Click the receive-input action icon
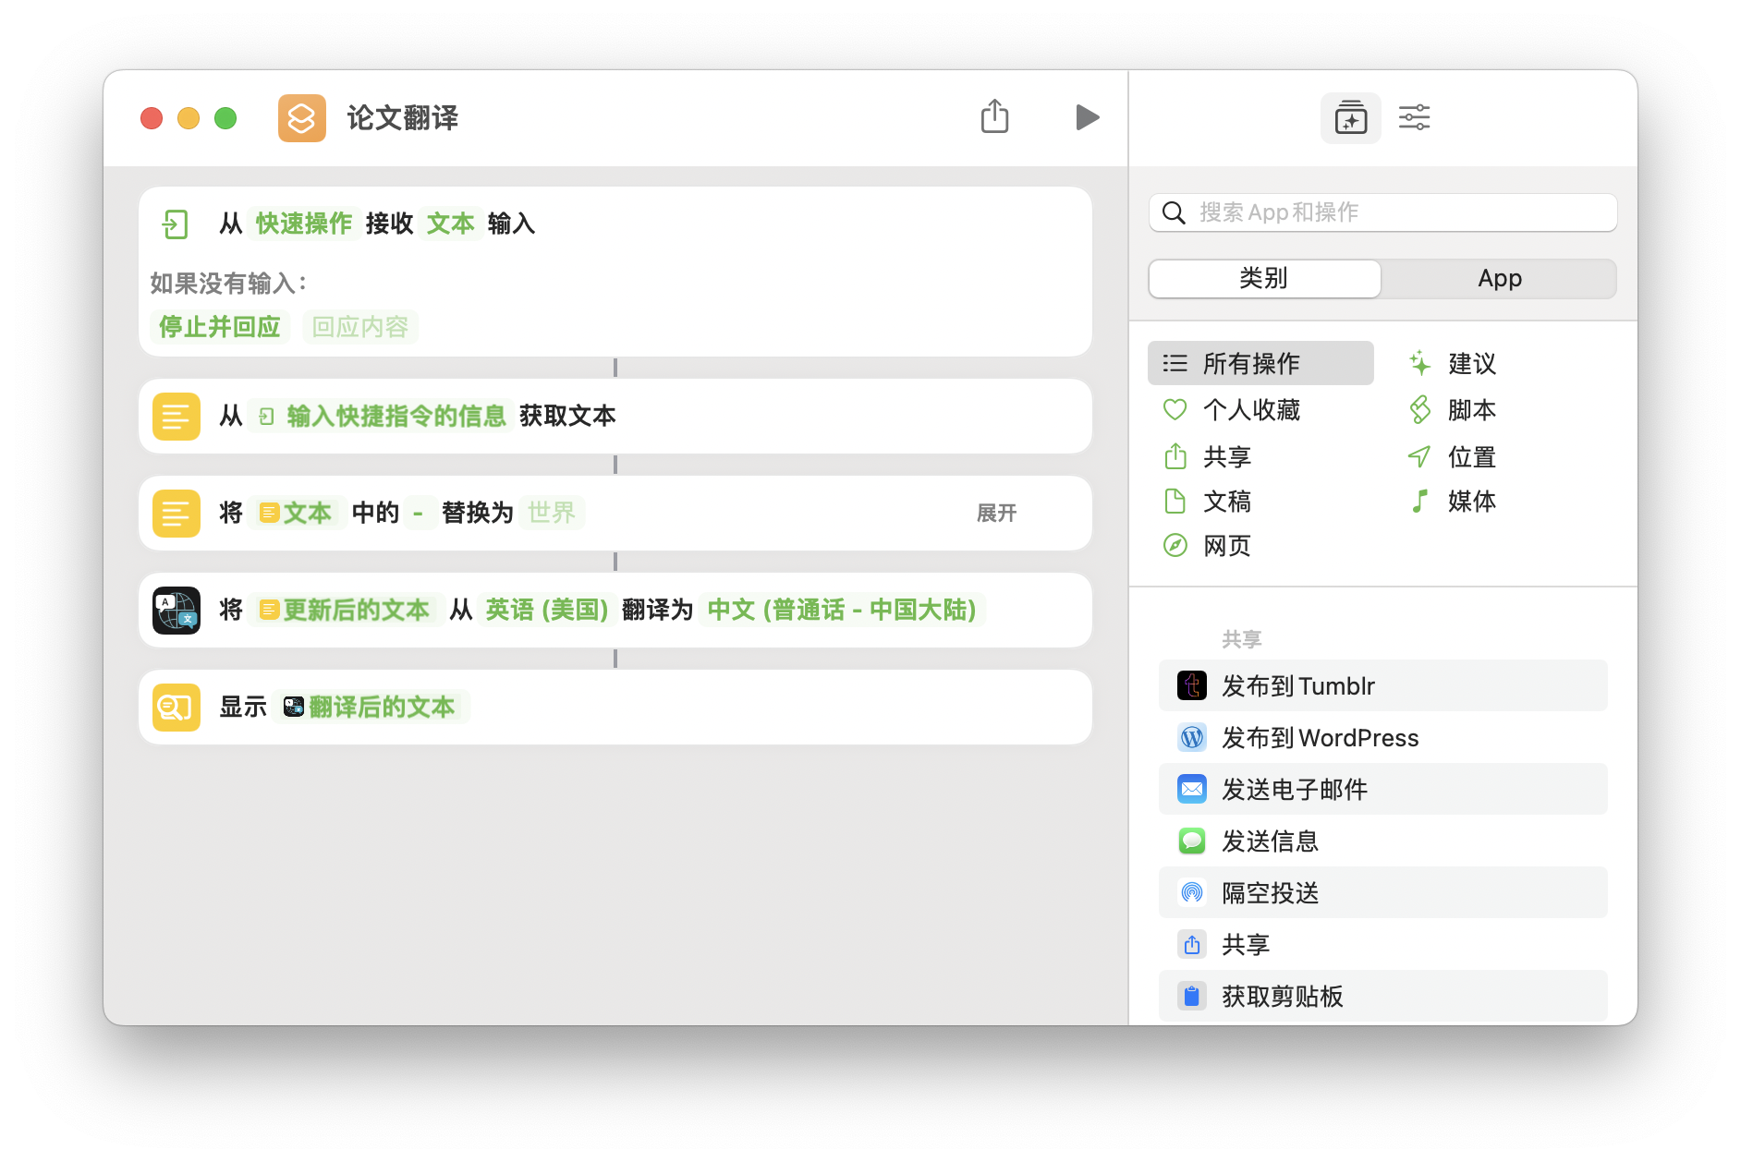This screenshot has width=1741, height=1162. point(176,224)
